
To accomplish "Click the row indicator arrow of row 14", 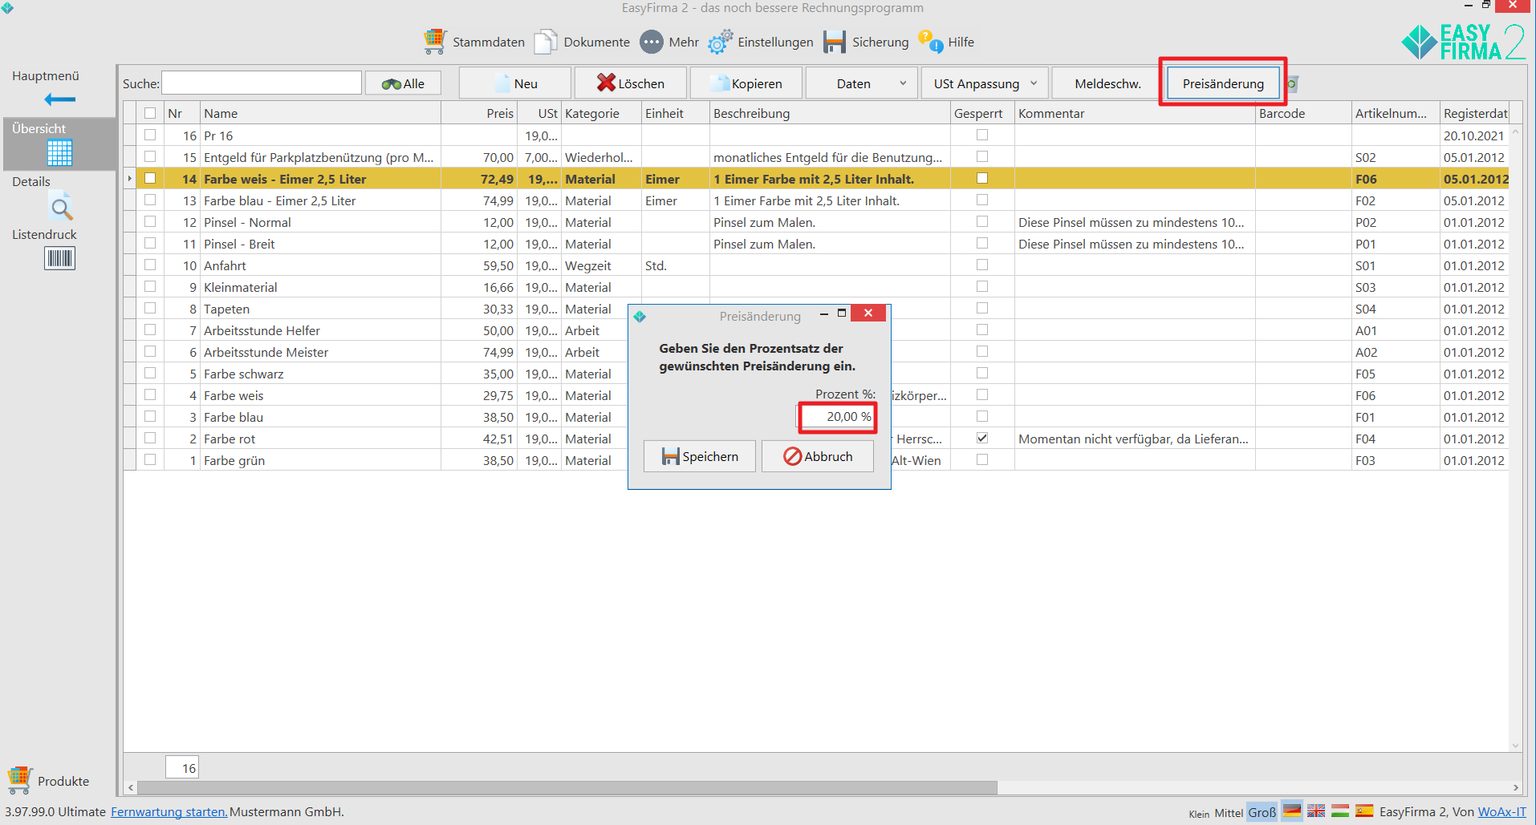I will point(129,179).
